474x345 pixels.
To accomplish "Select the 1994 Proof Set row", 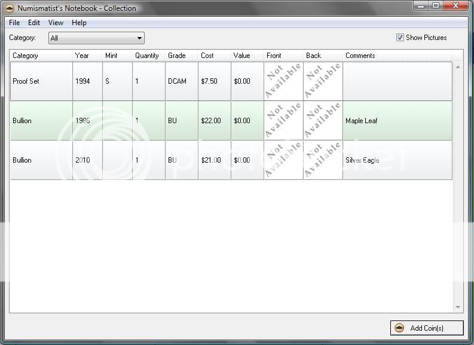I will pos(41,81).
